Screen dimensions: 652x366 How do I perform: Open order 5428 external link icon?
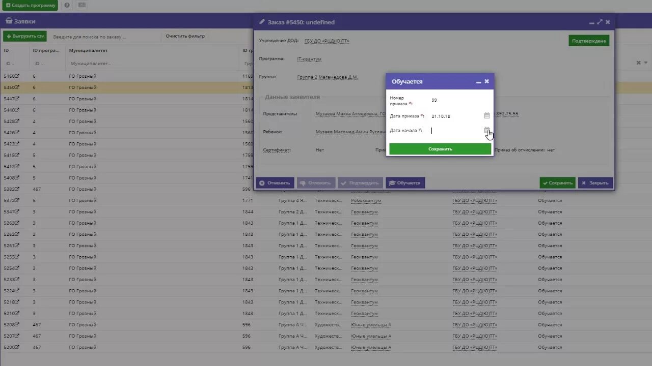pos(17,121)
